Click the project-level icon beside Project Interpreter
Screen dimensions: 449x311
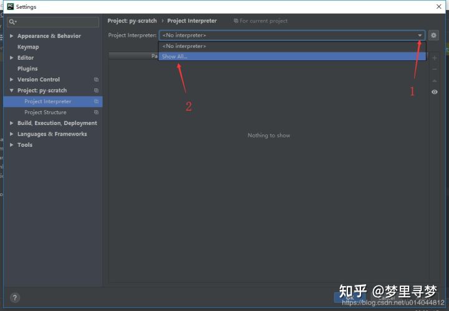[96, 101]
